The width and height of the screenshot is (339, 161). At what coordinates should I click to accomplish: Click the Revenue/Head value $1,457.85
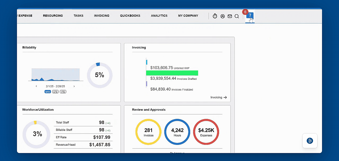[100, 145]
